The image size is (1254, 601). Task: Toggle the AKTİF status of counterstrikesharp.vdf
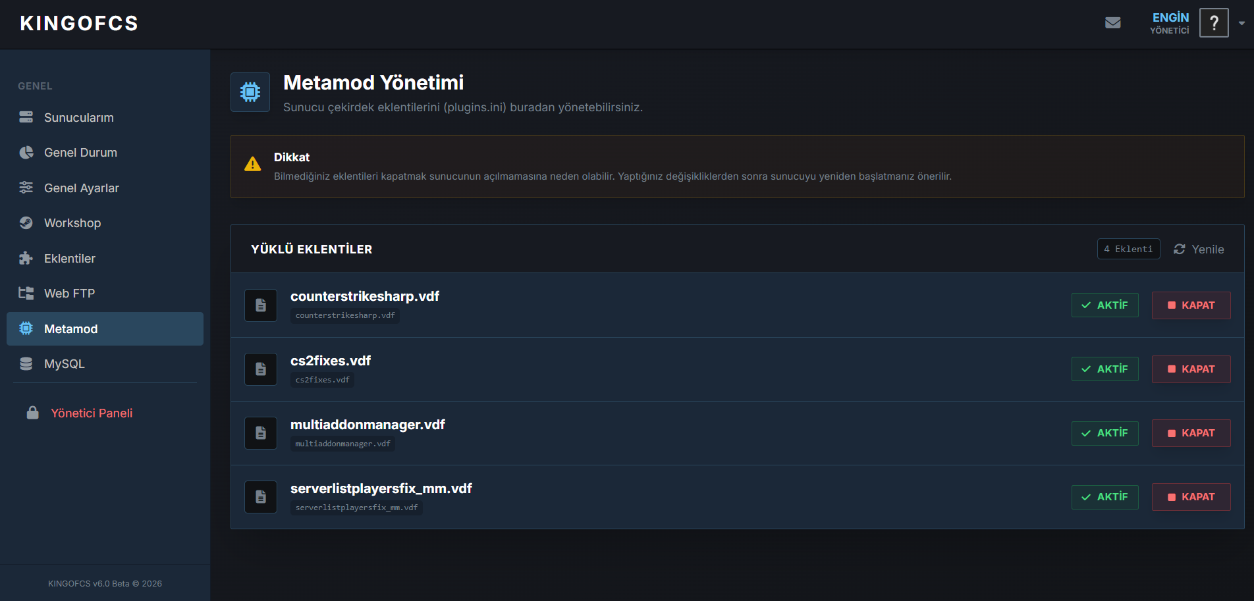coord(1105,305)
